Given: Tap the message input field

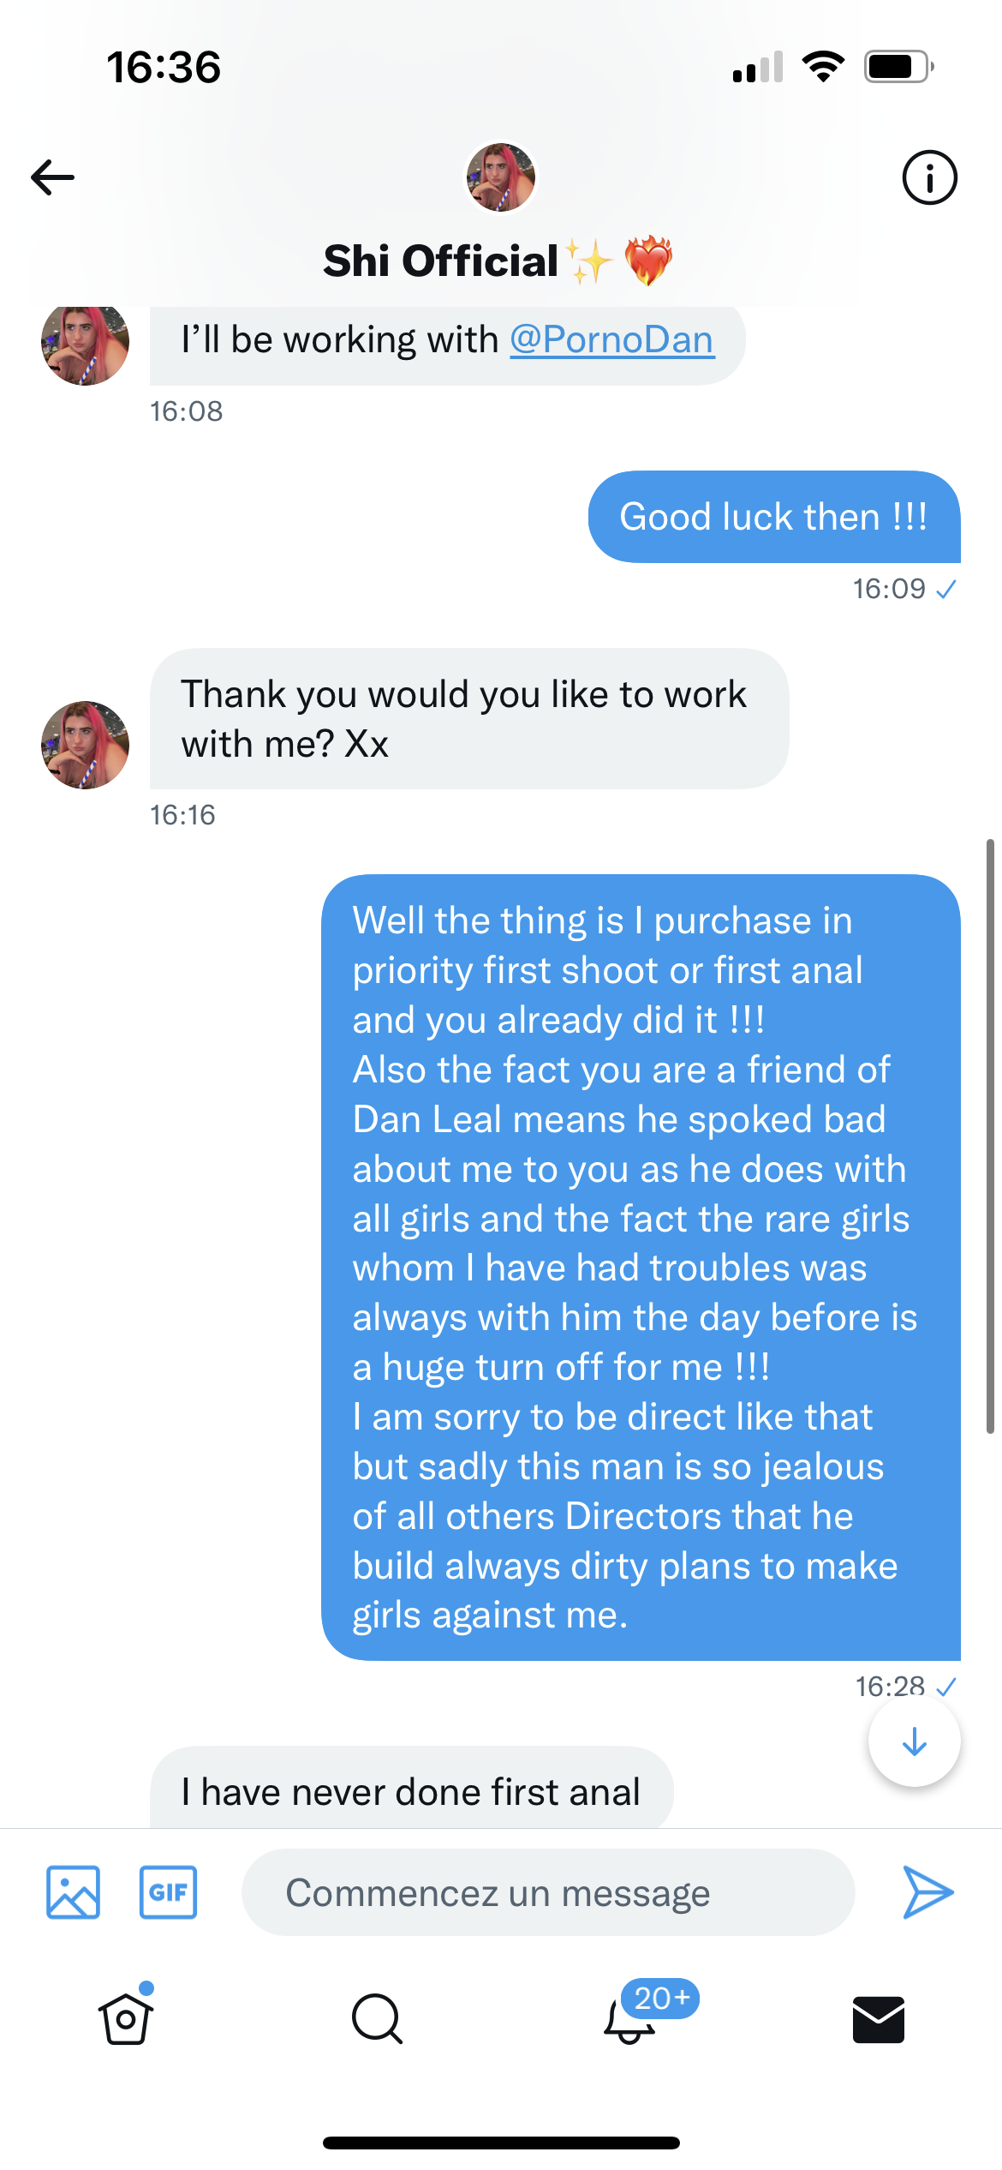Looking at the screenshot, I should coord(548,1891).
